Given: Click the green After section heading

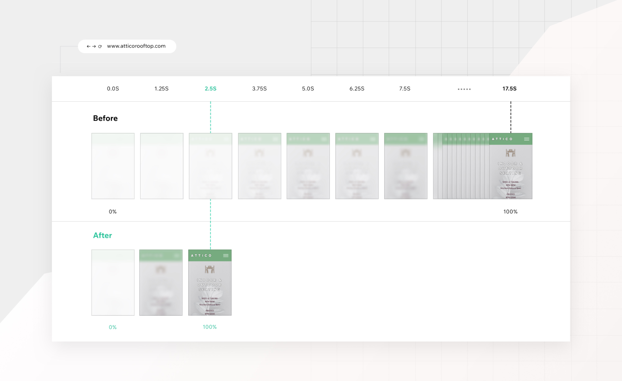Looking at the screenshot, I should click(102, 235).
